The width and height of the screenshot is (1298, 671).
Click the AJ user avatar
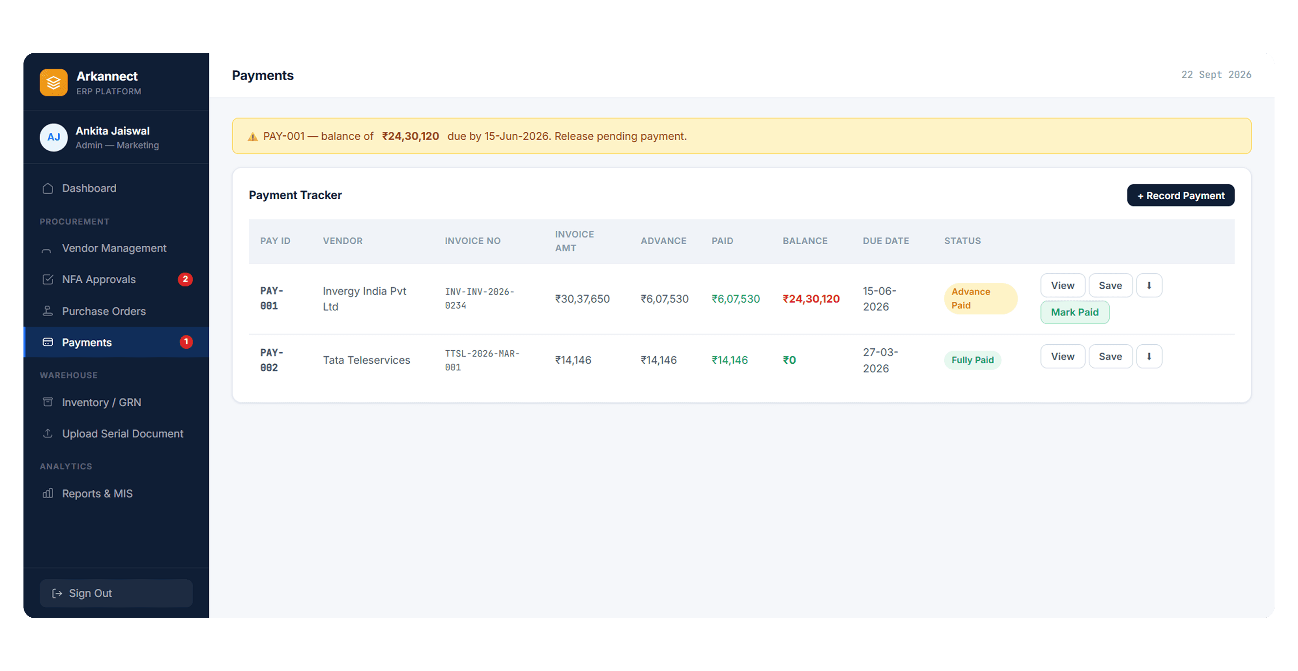[x=53, y=137]
